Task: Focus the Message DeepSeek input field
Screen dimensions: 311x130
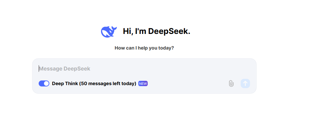Action: [x=144, y=69]
